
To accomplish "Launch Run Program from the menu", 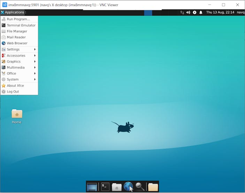I will 19,19.
